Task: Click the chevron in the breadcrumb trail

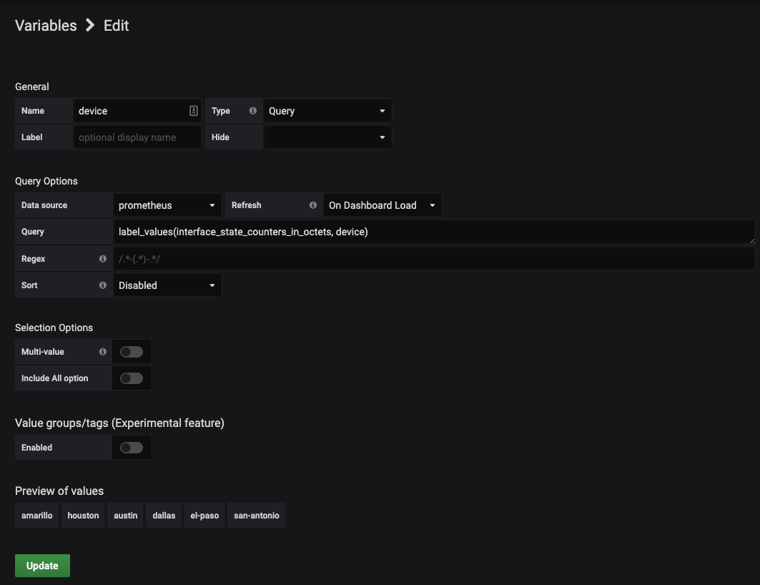Action: [x=90, y=25]
